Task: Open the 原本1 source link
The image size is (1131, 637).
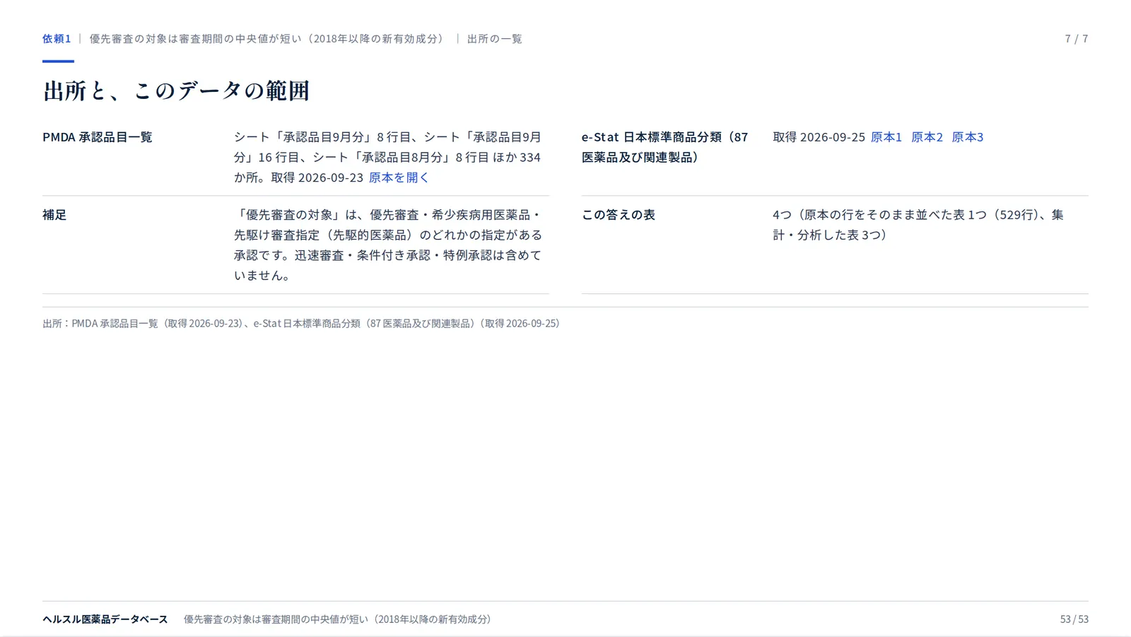Action: coord(886,137)
